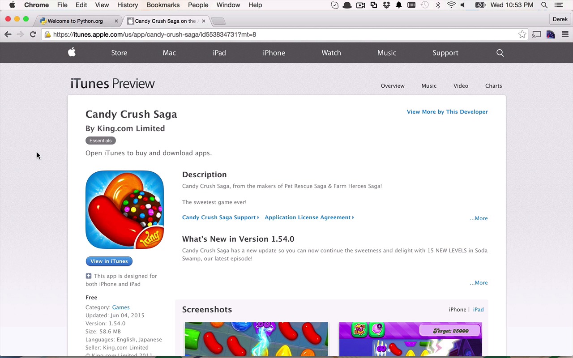Reload the page with the refresh icon
The height and width of the screenshot is (358, 573).
33,34
